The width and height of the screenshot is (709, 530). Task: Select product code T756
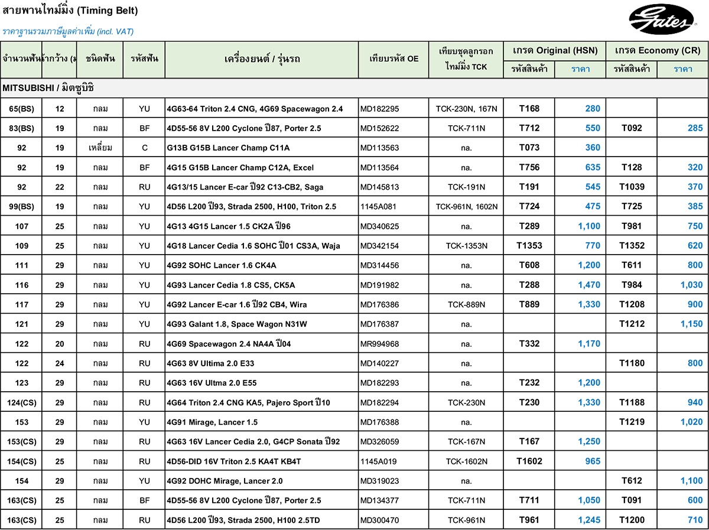click(529, 167)
